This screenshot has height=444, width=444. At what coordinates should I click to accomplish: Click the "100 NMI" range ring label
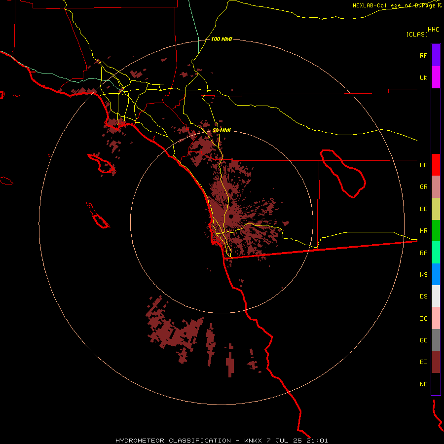point(222,39)
